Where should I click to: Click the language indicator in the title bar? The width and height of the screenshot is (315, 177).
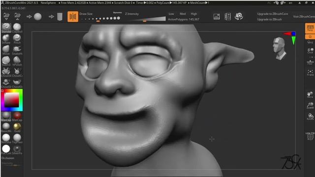[x=290, y=3]
